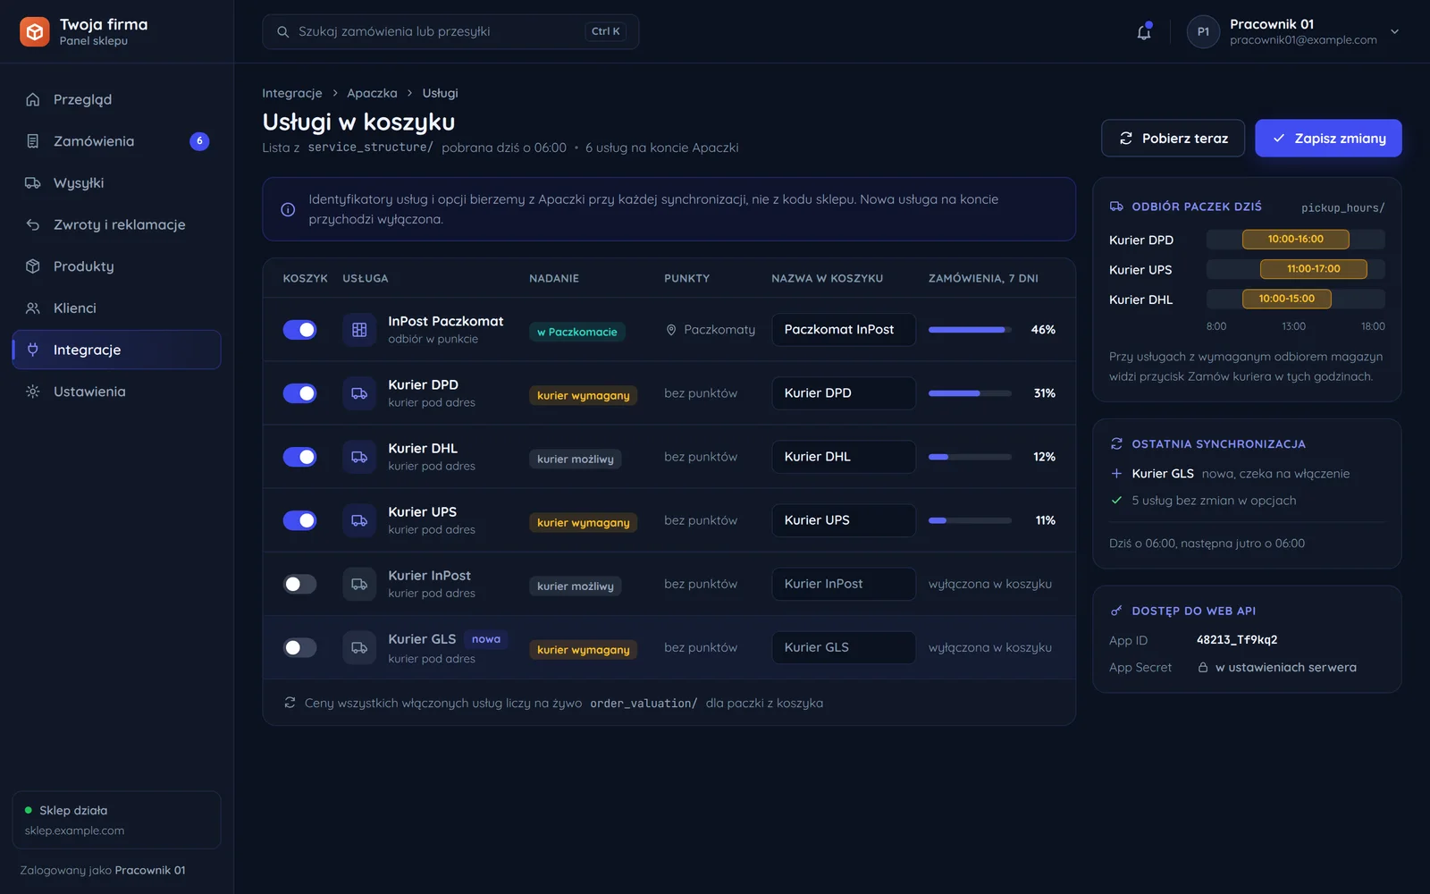Image resolution: width=1430 pixels, height=894 pixels.
Task: Click the info icon in the banner
Action: pyautogui.click(x=288, y=209)
